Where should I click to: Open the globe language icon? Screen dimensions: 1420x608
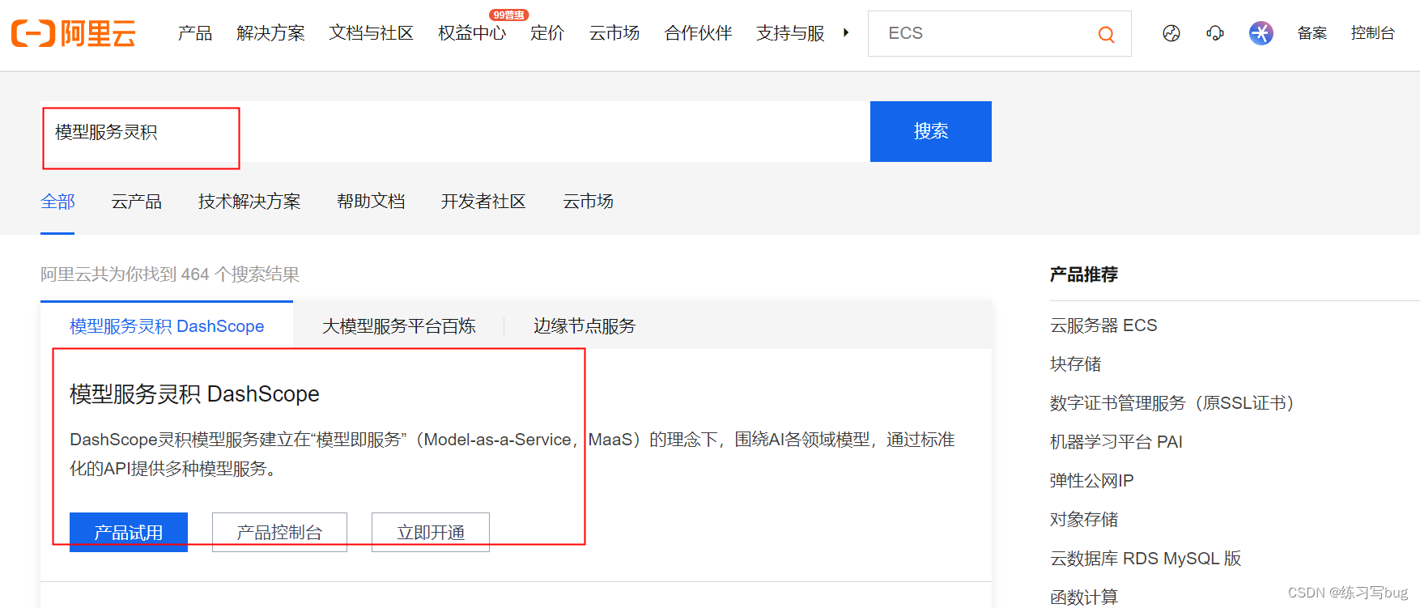[x=1171, y=33]
